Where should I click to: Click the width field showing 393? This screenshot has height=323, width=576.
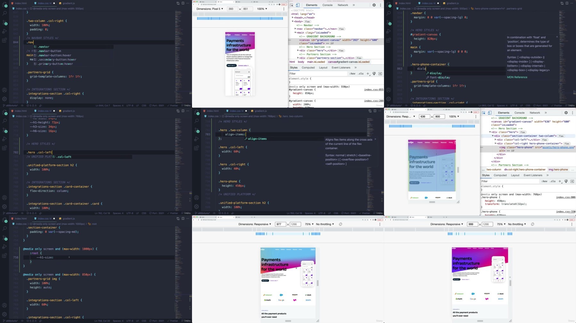pyautogui.click(x=232, y=9)
